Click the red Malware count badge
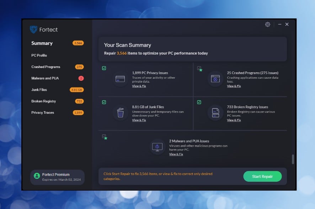 coord(81,78)
